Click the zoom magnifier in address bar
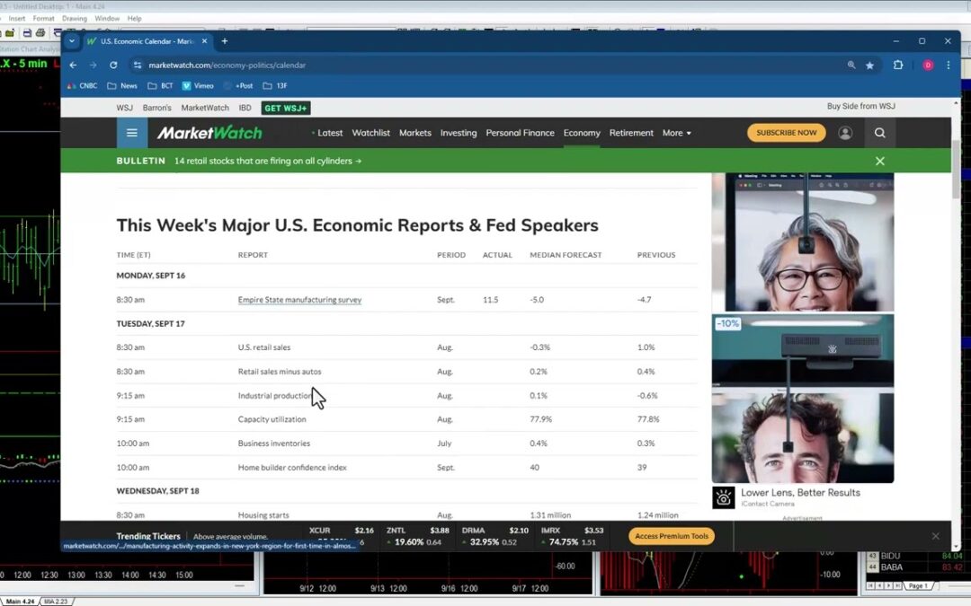971x606 pixels. click(x=851, y=66)
